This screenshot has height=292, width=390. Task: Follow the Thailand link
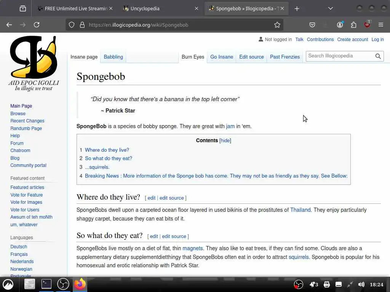(x=300, y=210)
